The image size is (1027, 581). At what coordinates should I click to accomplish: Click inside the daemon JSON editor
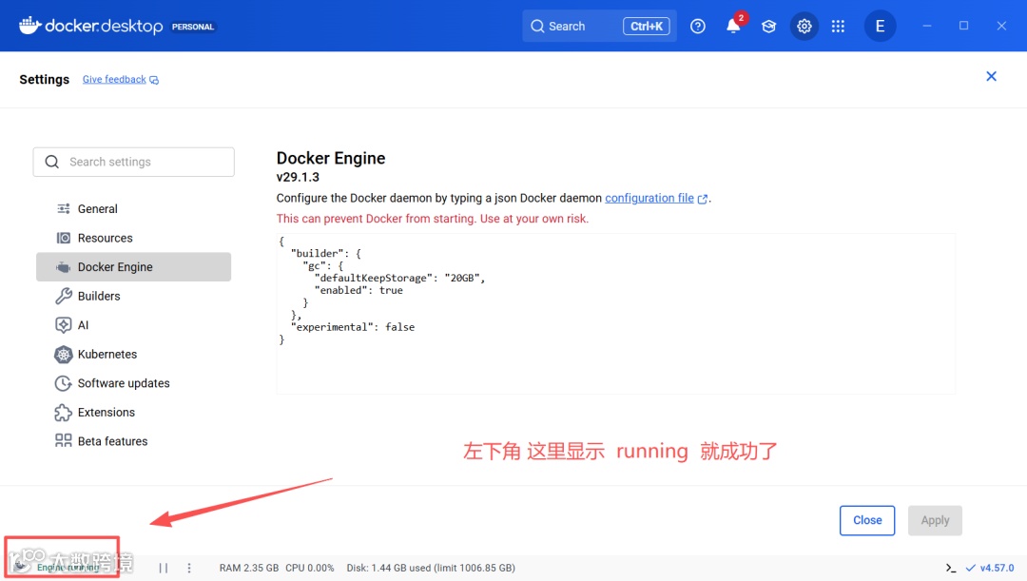pos(615,314)
